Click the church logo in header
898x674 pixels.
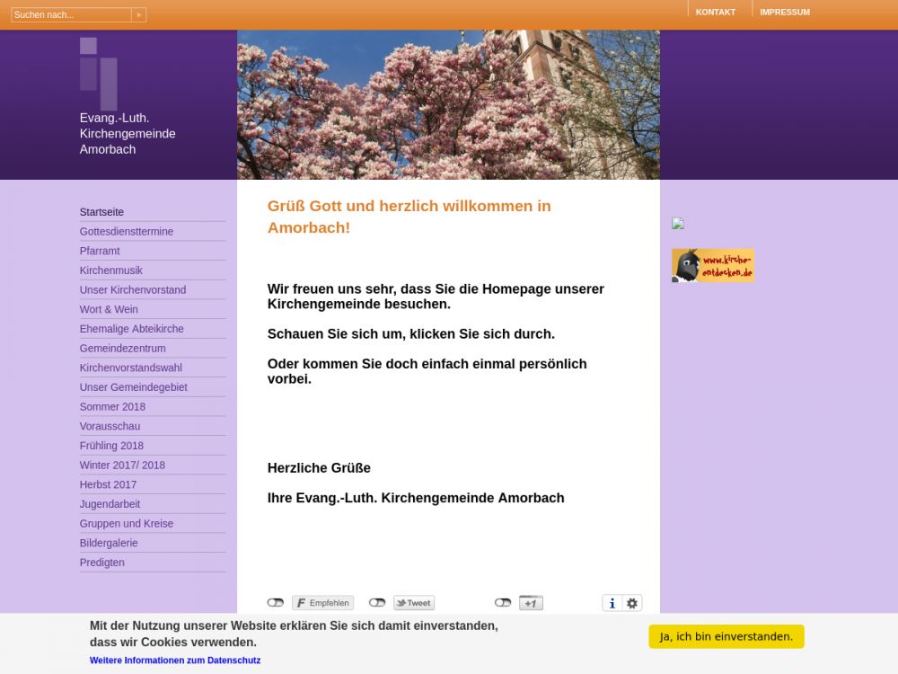coord(99,74)
